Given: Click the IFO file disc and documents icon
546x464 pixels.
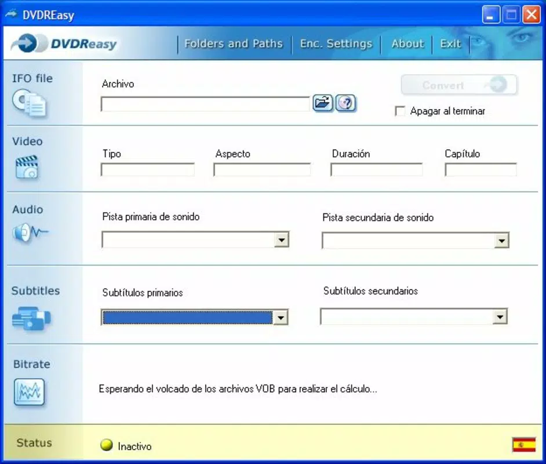Looking at the screenshot, I should coord(30,103).
